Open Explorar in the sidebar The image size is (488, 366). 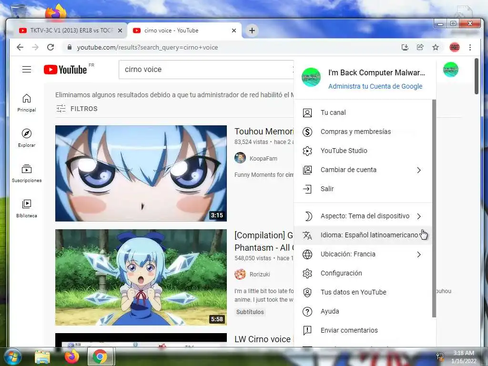click(27, 138)
